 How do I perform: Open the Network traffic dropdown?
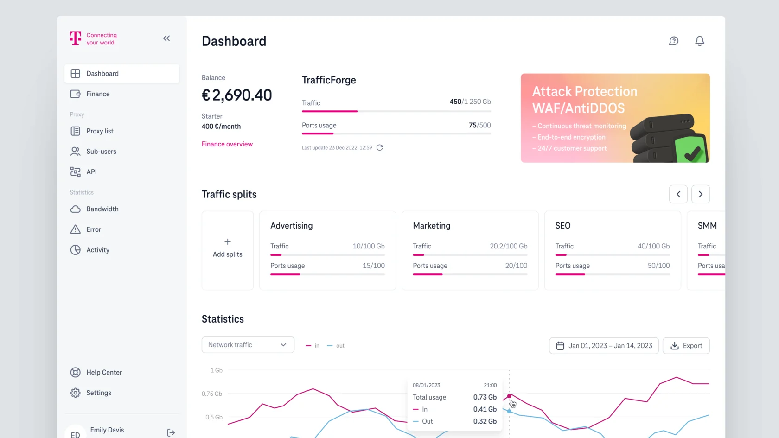coord(248,345)
